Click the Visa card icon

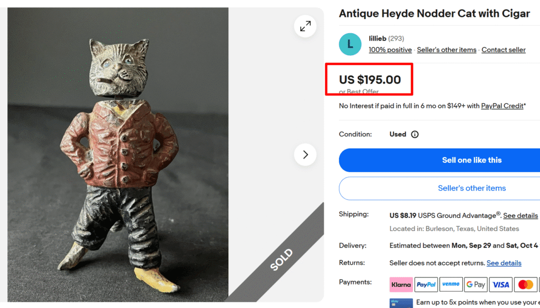(x=500, y=284)
